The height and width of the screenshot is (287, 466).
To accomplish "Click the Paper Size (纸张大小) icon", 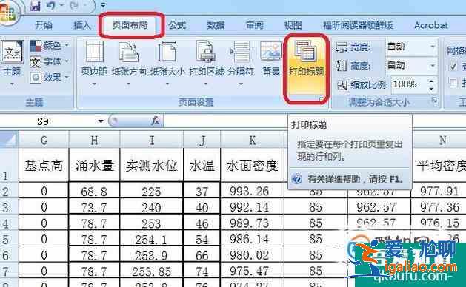I will coord(167,51).
